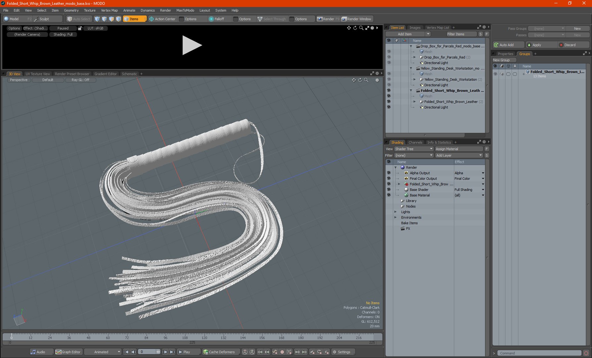Click 3D viewport settings gear icon
Viewport: 592px width, 358px height.
pos(377,80)
